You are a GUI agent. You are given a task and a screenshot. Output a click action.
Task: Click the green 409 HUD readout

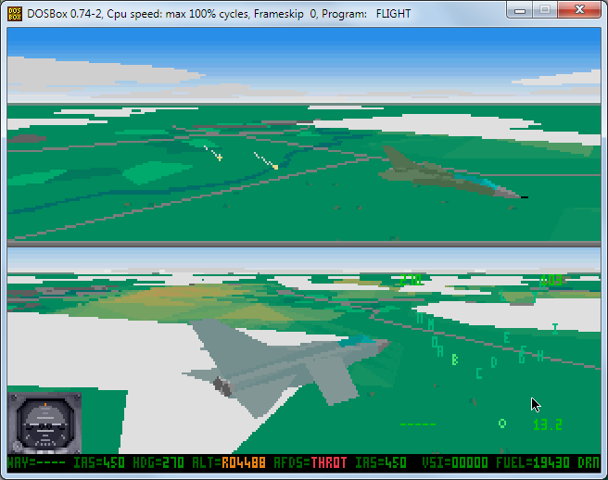[551, 280]
